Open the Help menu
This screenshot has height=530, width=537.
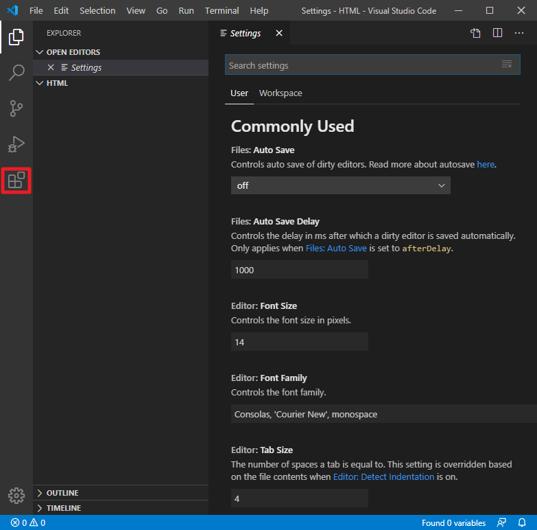259,10
